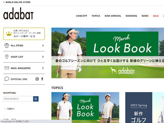Image resolution: width=164 pixels, height=123 pixels.
Task: Open March Look Book topic thumbnail
Action: [x=85, y=107]
